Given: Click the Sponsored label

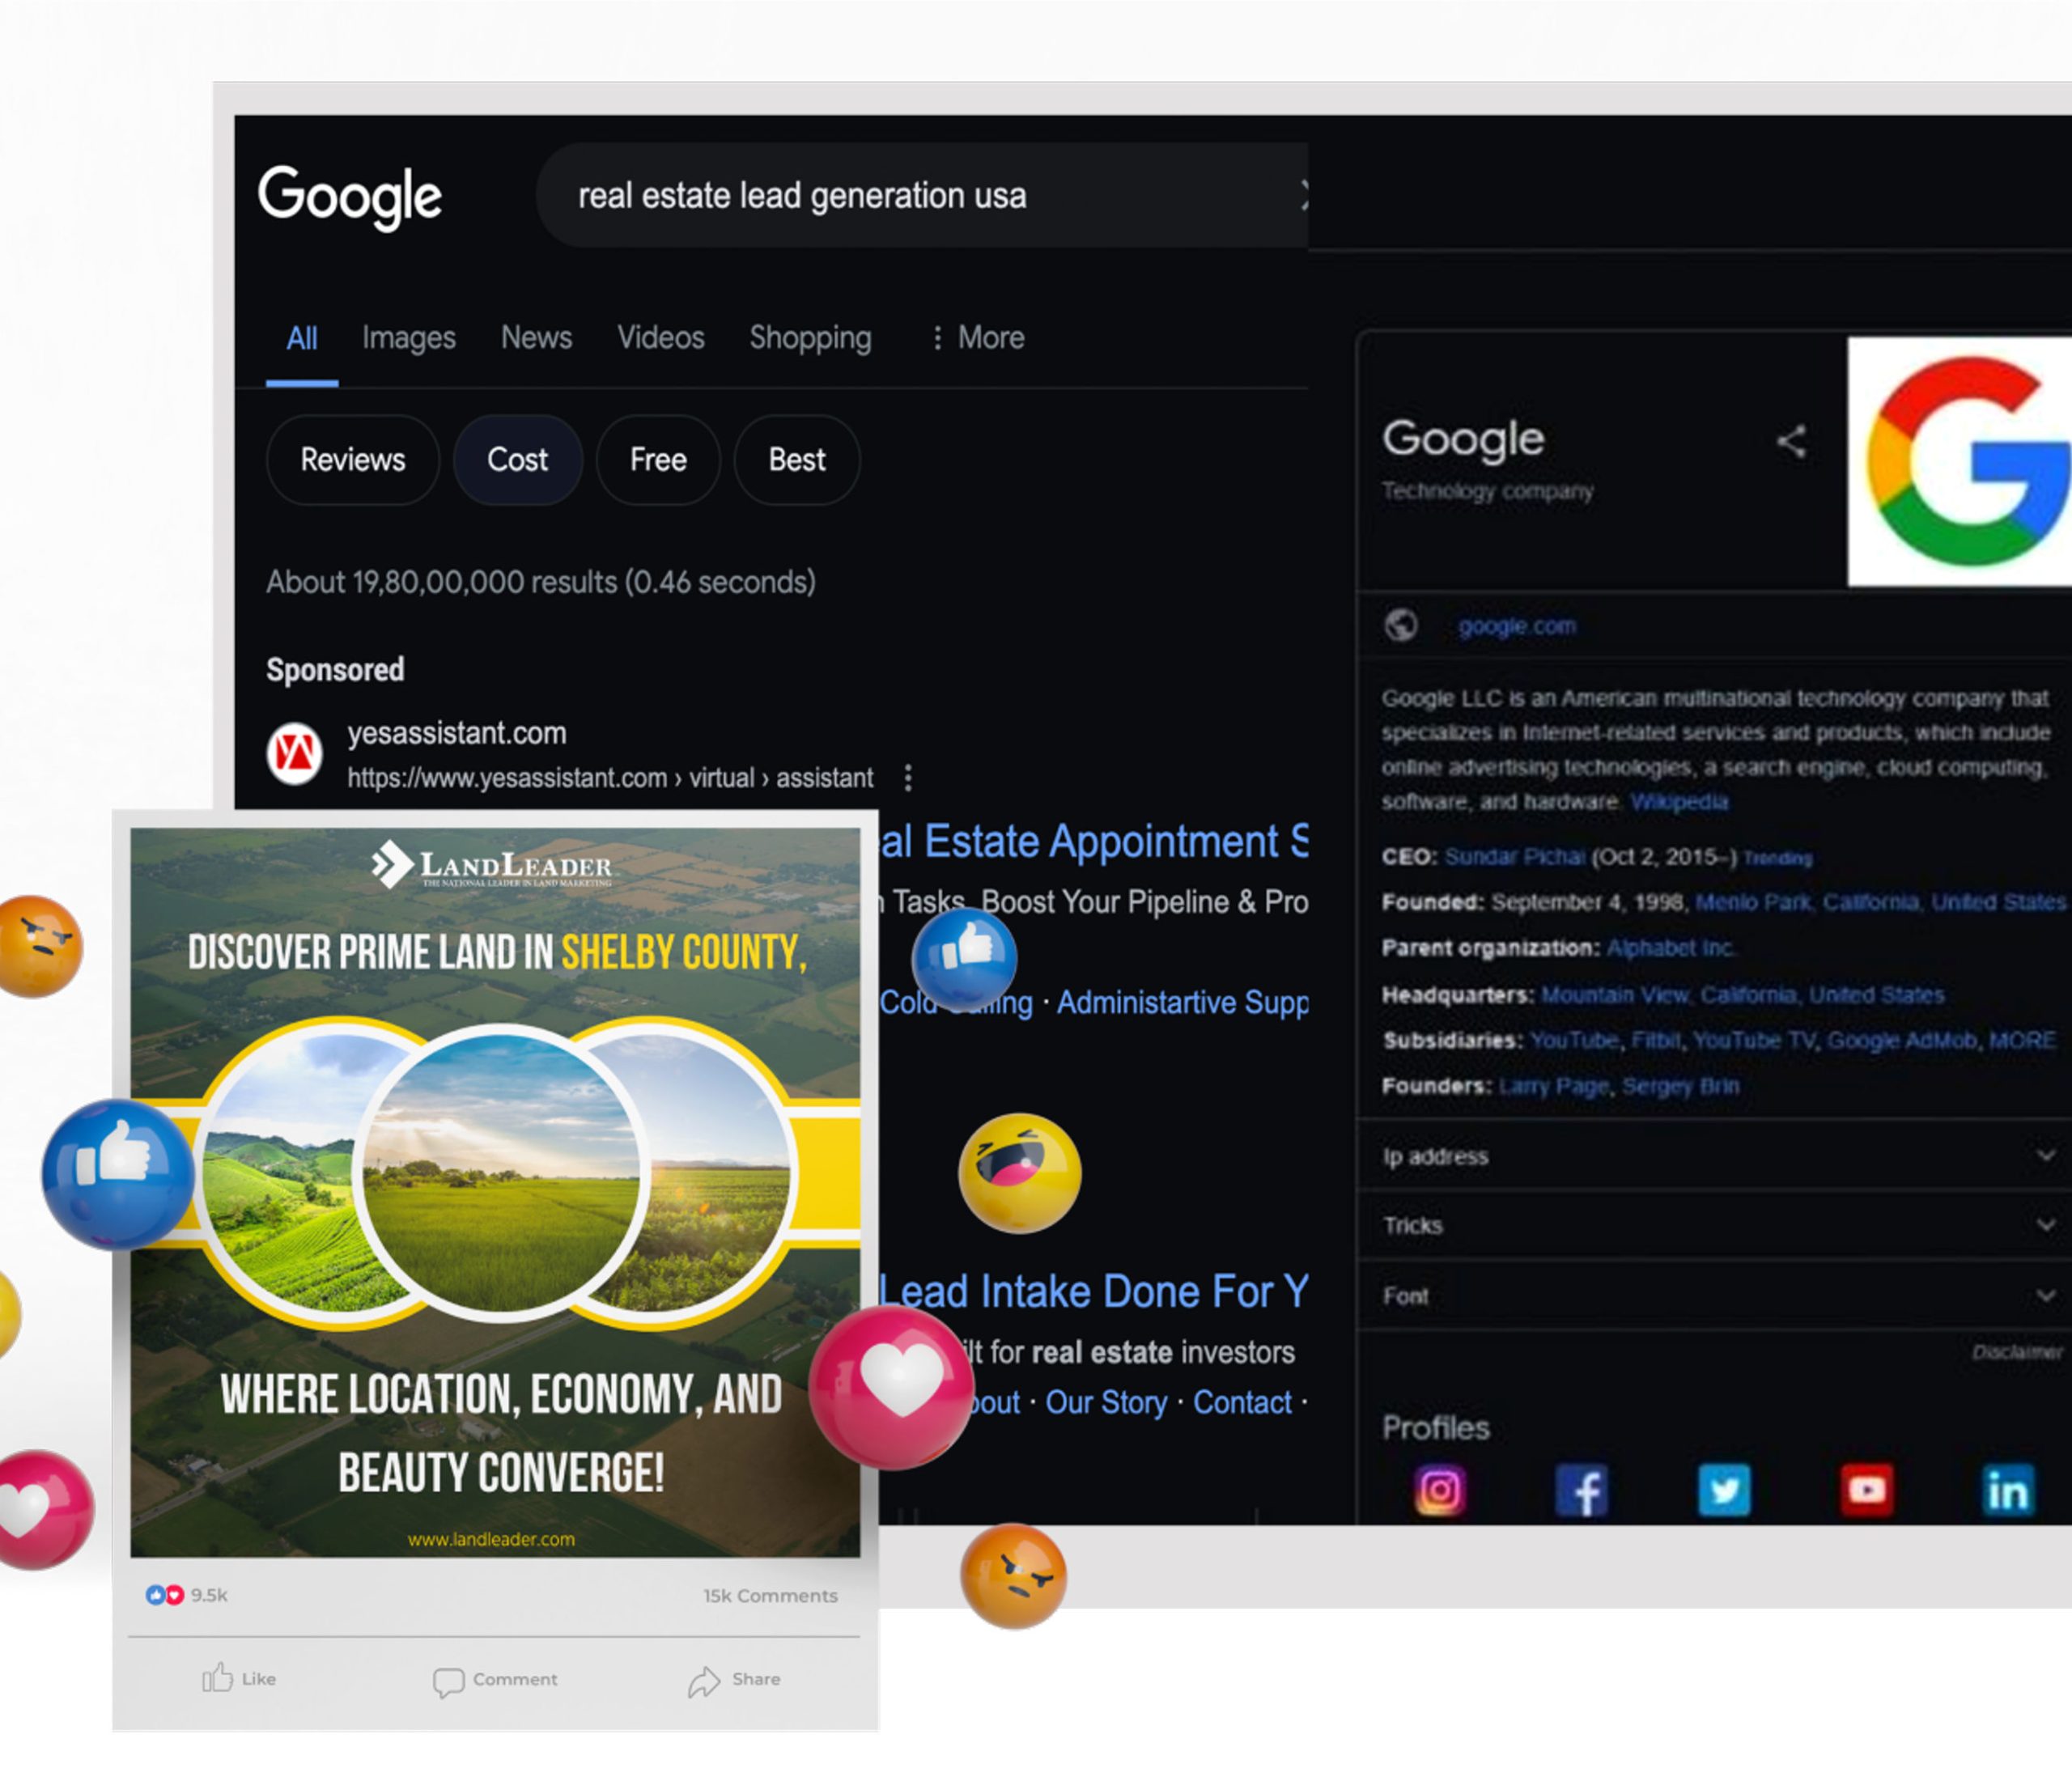Looking at the screenshot, I should (335, 670).
